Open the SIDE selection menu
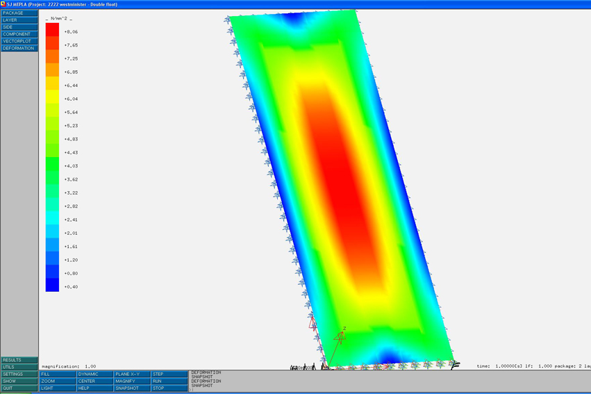The width and height of the screenshot is (591, 394). pos(19,27)
